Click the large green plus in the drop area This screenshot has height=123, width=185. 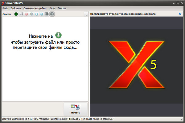point(59,35)
